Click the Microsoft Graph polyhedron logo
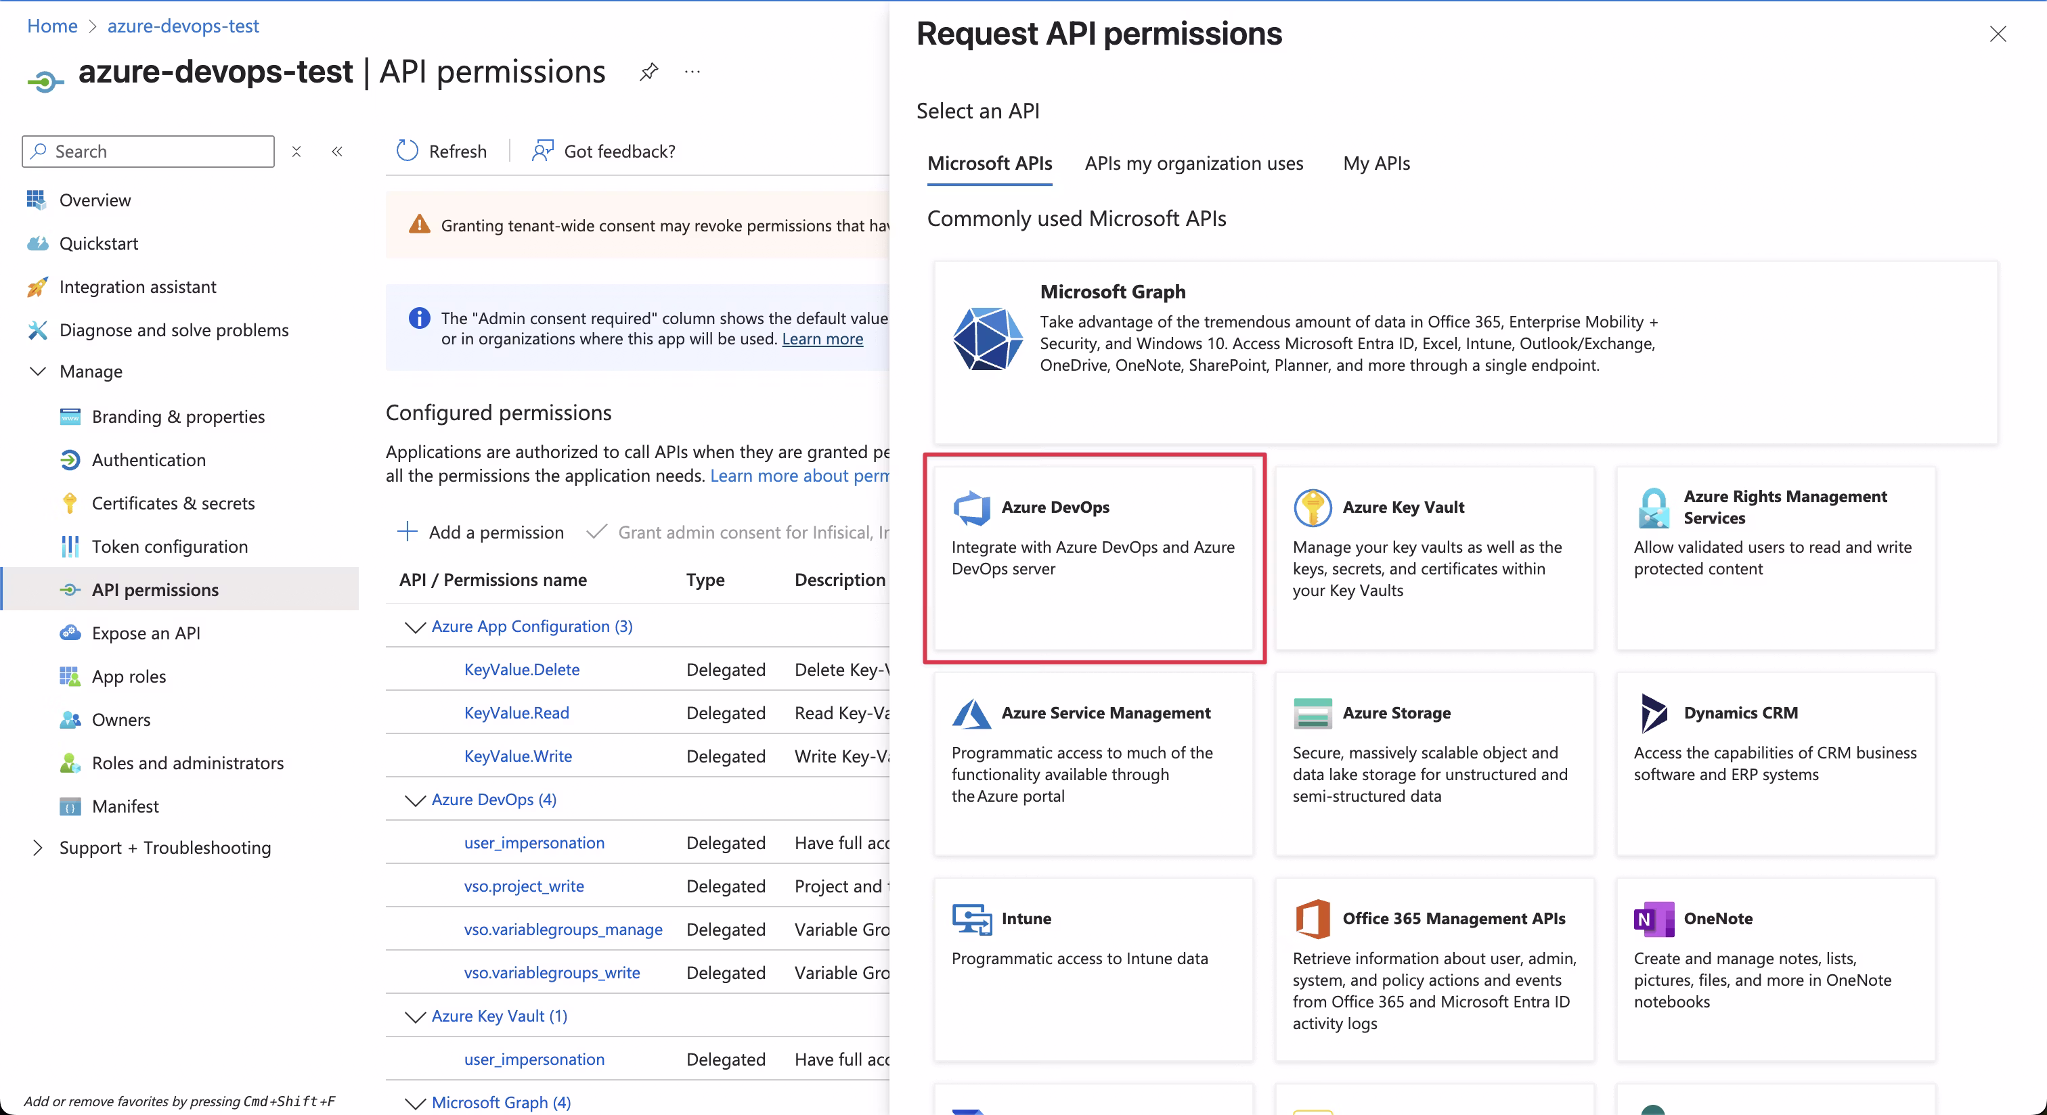This screenshot has width=2047, height=1115. [988, 339]
